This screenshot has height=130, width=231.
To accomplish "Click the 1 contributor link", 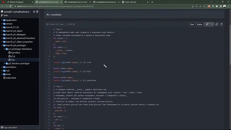I will point(54,14).
